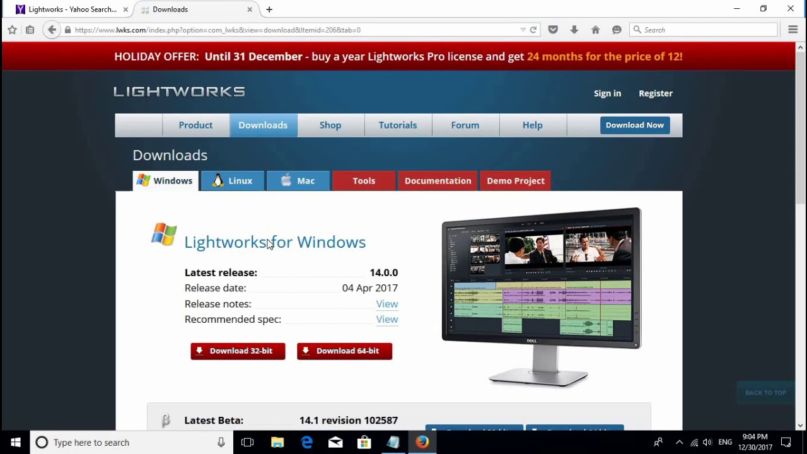807x454 pixels.
Task: Click the Download 32-bit button
Action: (238, 351)
